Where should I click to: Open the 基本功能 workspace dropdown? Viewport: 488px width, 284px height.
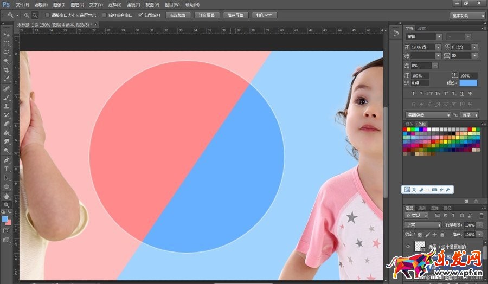click(x=467, y=16)
